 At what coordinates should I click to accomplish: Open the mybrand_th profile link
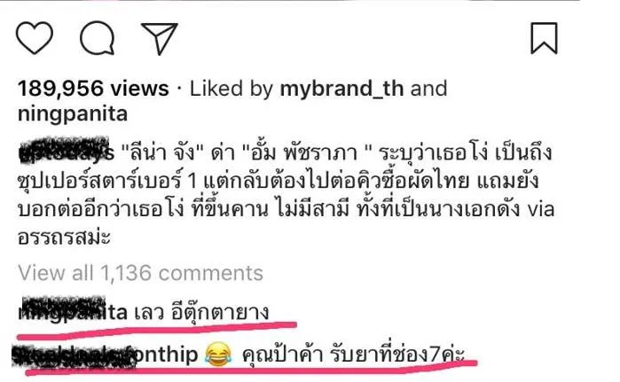pos(341,89)
